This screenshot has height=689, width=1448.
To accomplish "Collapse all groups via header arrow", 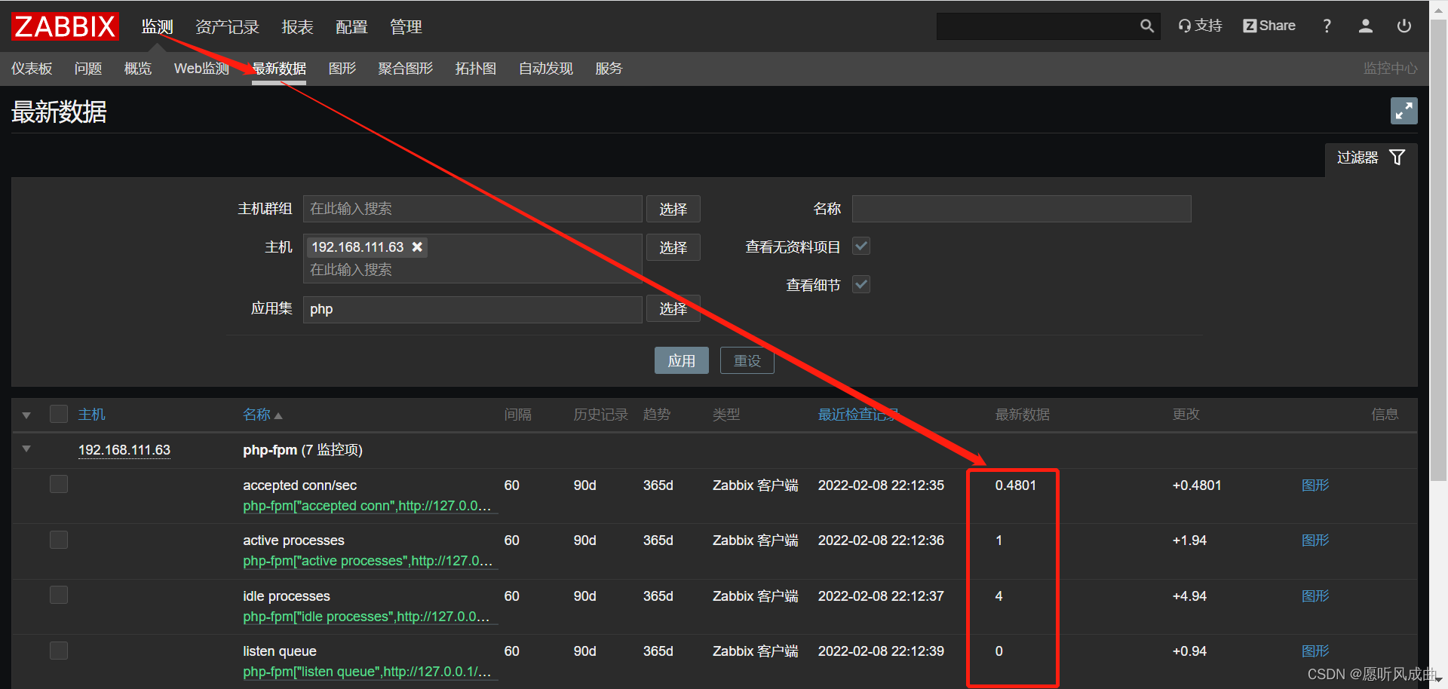I will point(26,415).
